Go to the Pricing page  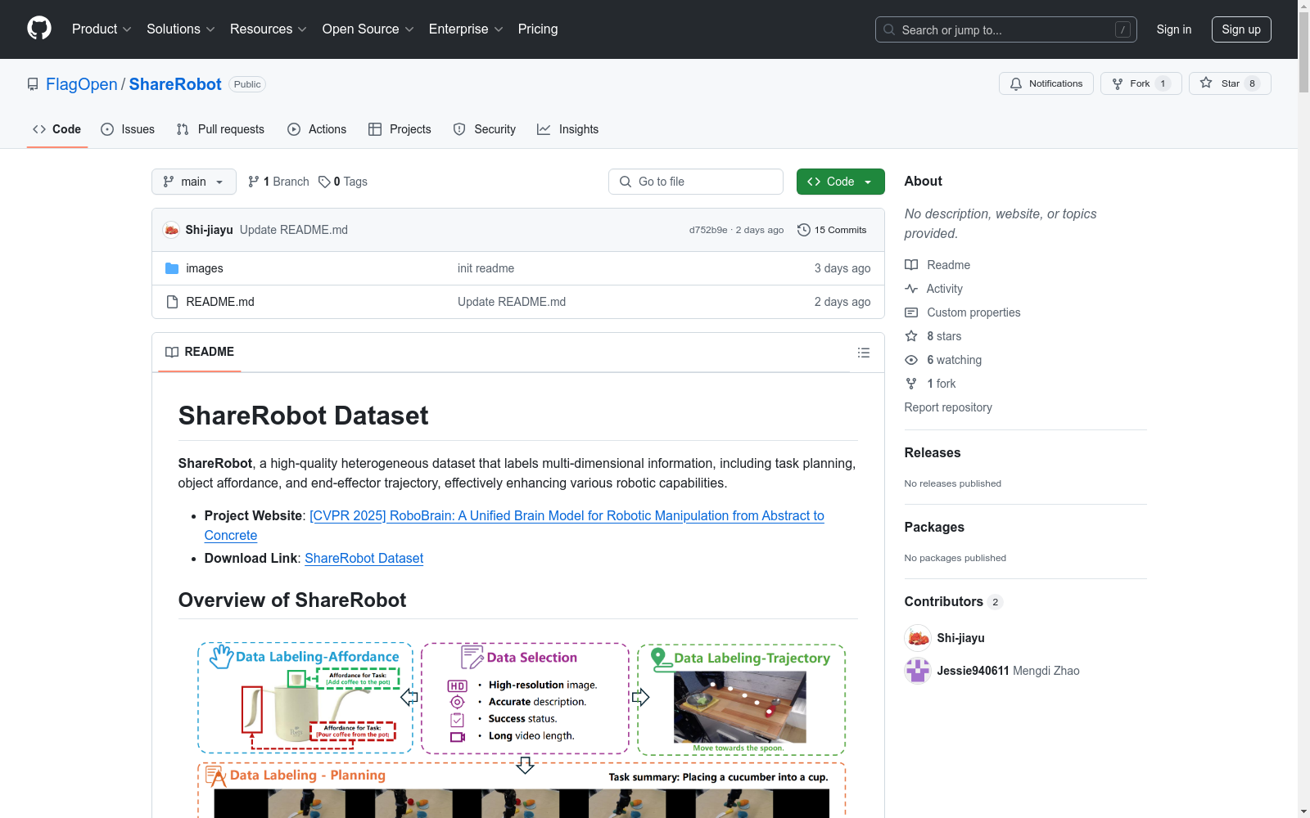coord(538,29)
